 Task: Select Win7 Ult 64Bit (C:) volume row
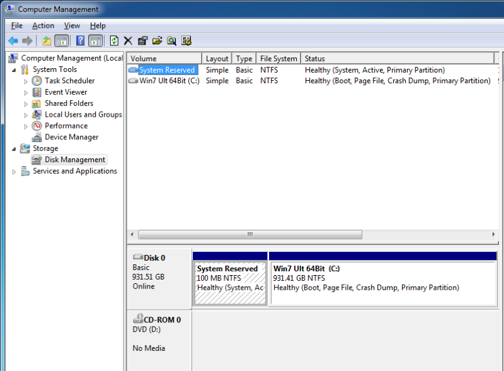click(312, 81)
